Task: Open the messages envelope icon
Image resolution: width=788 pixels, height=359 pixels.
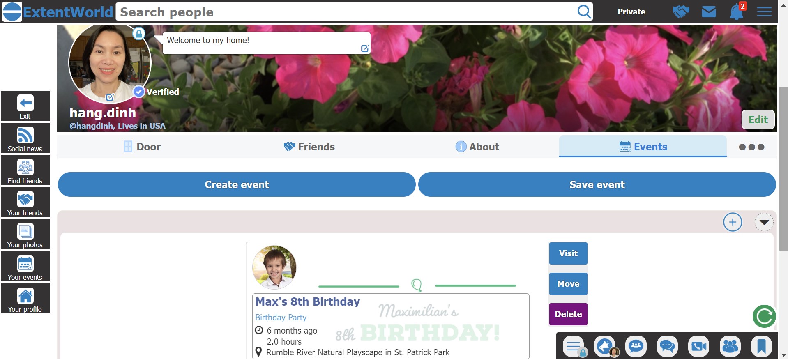Action: [709, 12]
